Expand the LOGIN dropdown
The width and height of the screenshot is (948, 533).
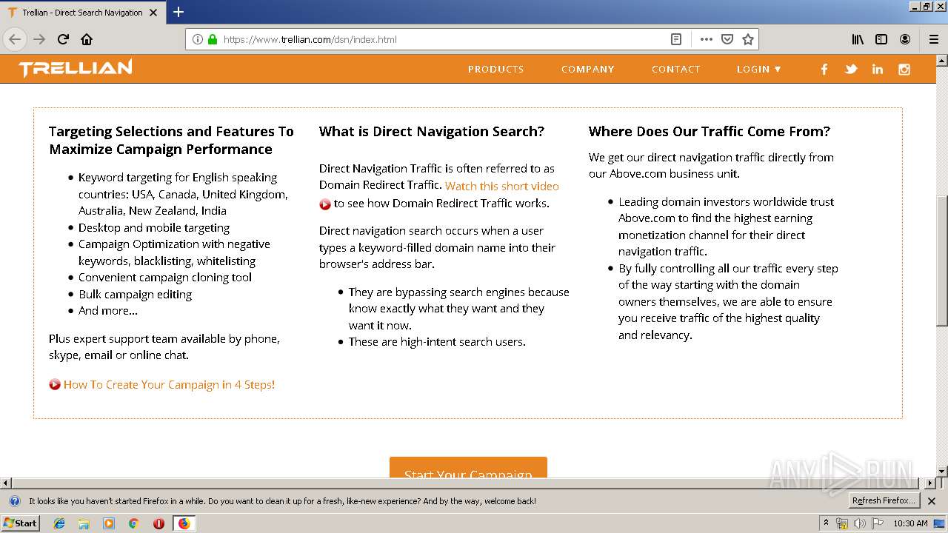pyautogui.click(x=759, y=69)
